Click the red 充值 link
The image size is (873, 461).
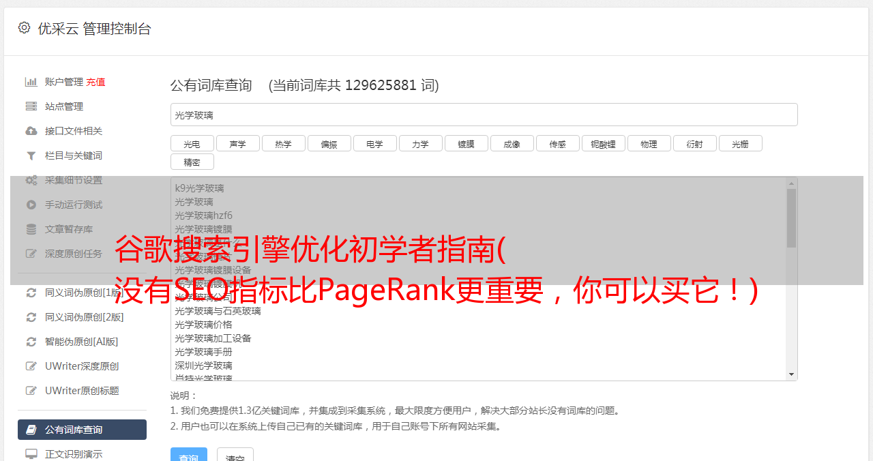(95, 82)
